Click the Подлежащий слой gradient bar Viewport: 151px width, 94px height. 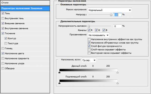pos(89,81)
